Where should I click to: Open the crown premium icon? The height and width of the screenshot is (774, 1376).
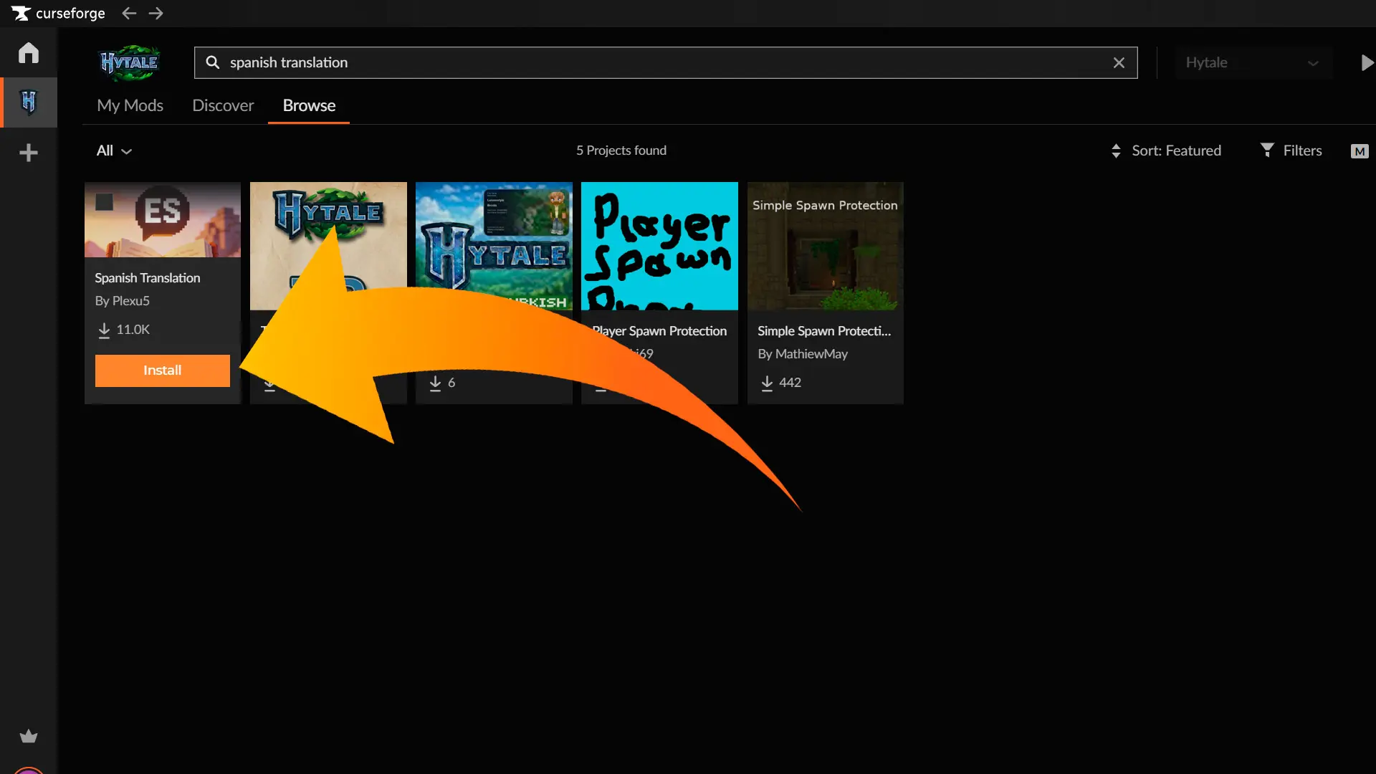(29, 736)
